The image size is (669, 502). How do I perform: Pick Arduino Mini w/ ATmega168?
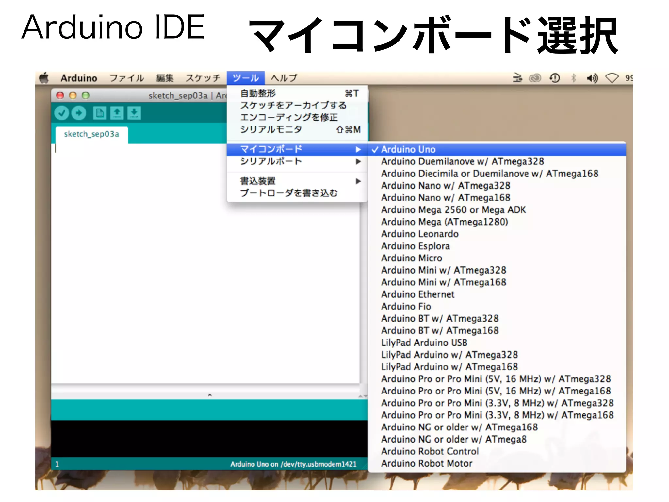(x=497, y=282)
